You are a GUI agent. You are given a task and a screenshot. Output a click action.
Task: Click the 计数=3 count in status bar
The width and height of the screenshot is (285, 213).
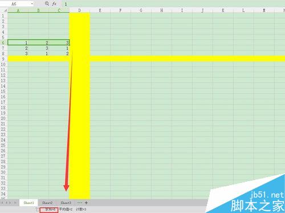[x=81, y=209]
